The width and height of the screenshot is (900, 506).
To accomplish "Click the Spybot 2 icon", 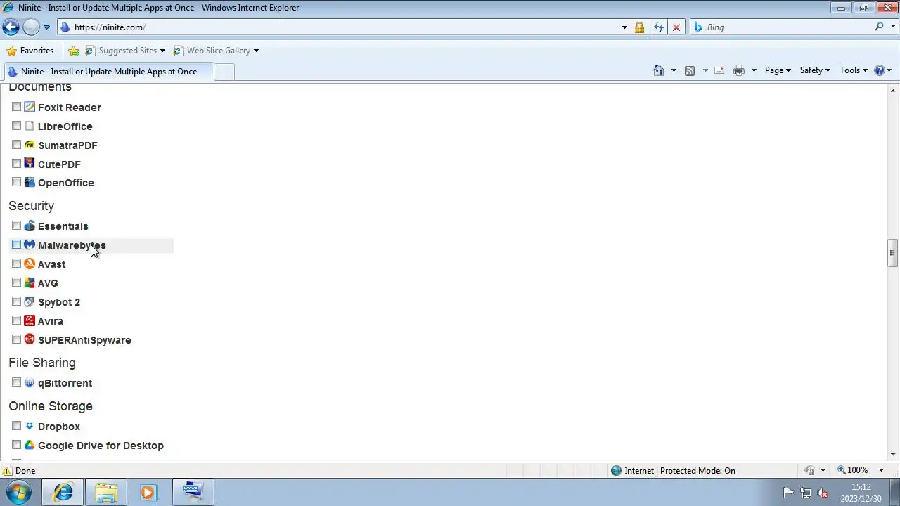I will (x=29, y=301).
